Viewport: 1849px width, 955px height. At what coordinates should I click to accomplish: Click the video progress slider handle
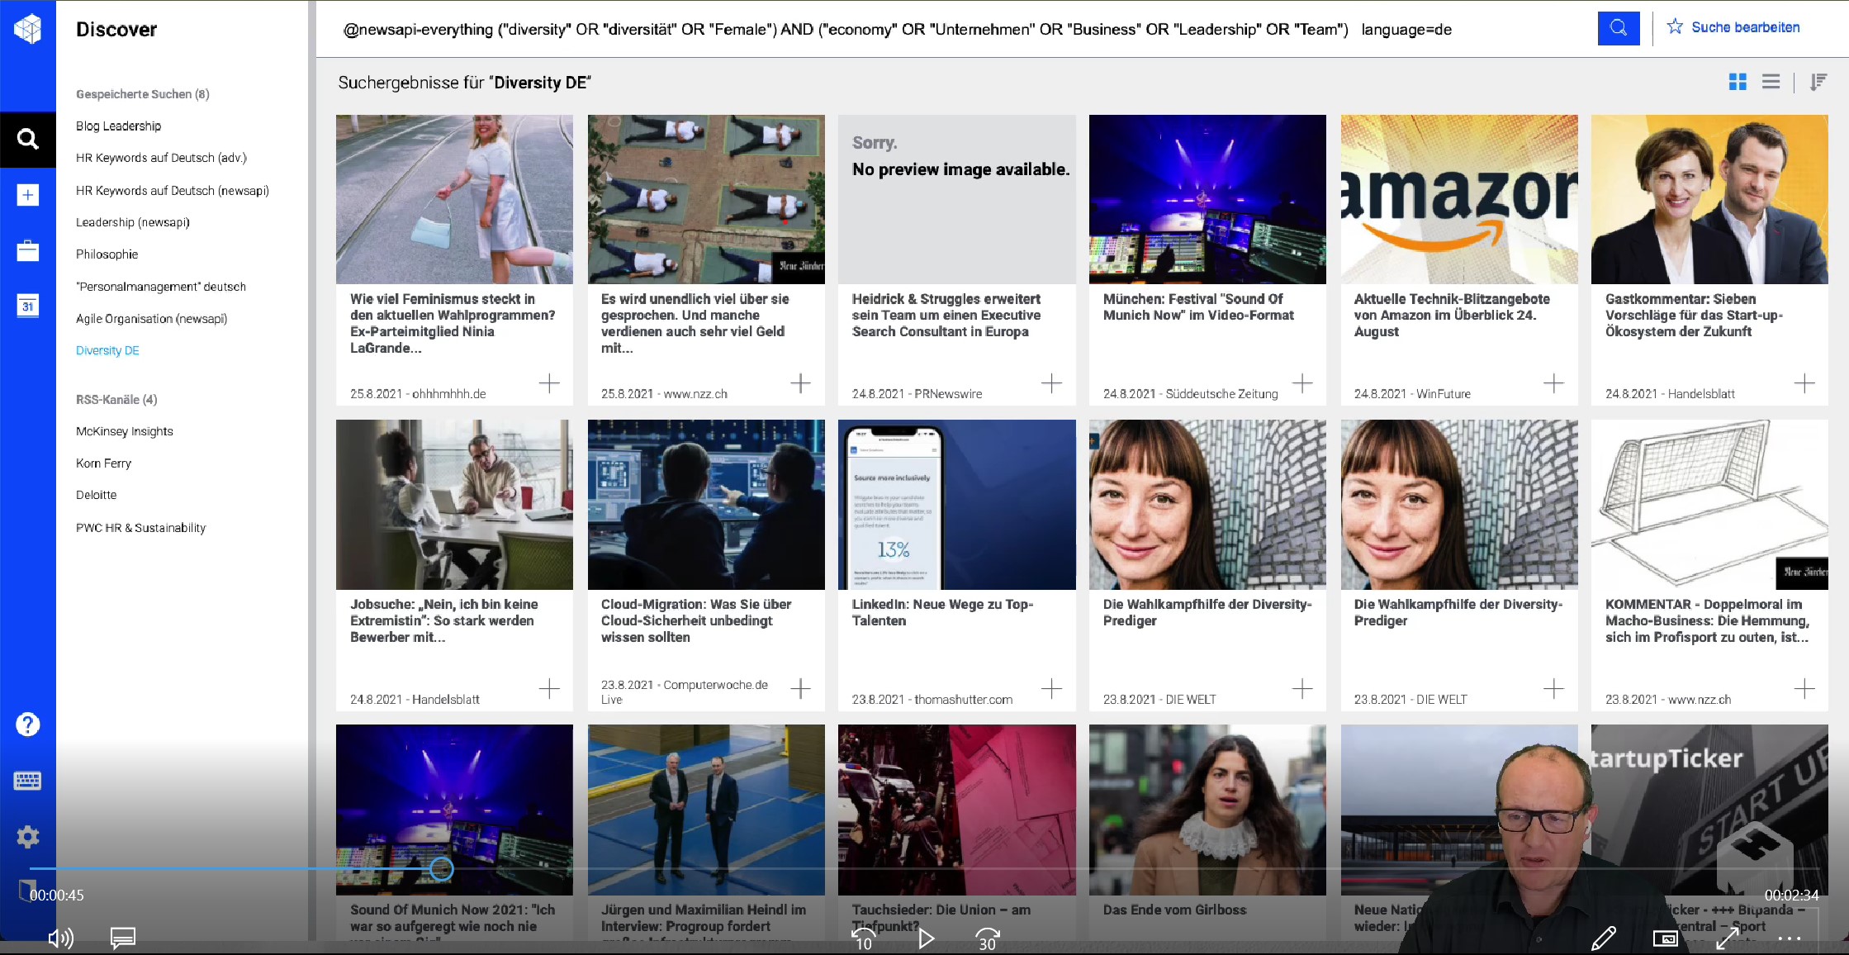(442, 869)
